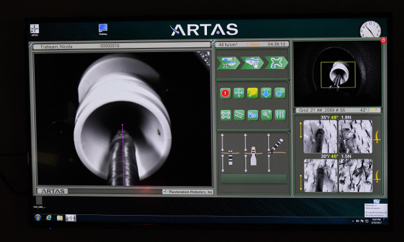This screenshot has width=404, height=242.
Task: Click the Desktop shortcut icon
Action: pyautogui.click(x=102, y=30)
